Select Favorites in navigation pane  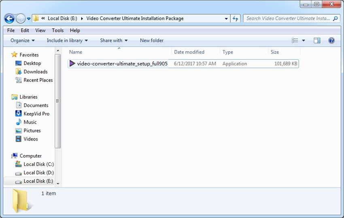(x=29, y=55)
